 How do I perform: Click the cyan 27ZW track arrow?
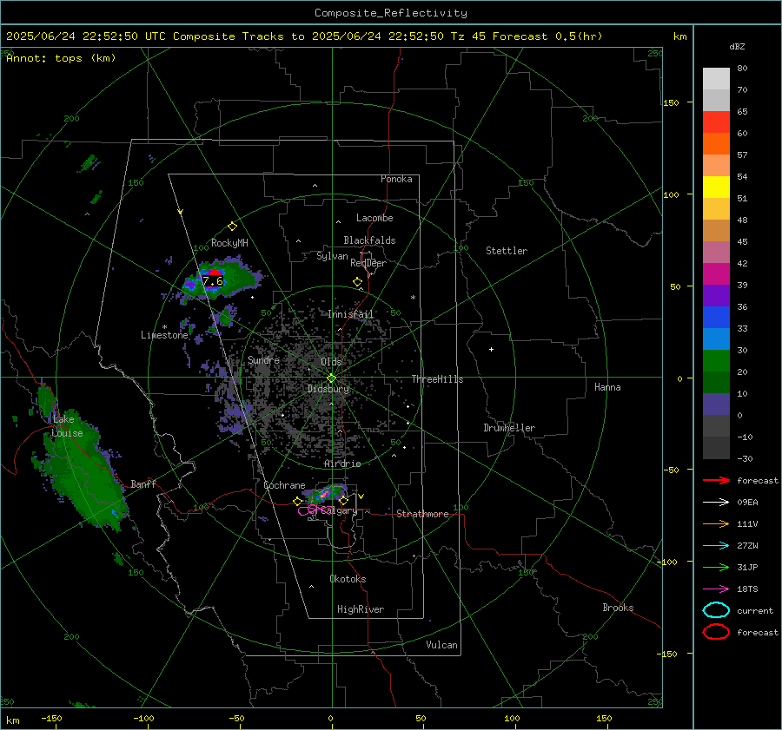716,546
